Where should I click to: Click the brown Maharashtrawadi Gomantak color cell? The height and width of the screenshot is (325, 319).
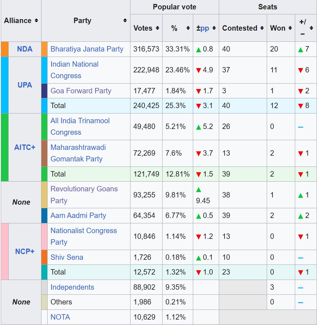[x=44, y=153]
